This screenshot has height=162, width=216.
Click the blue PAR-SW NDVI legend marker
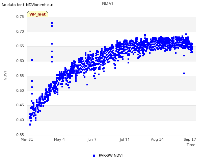pos(94,156)
